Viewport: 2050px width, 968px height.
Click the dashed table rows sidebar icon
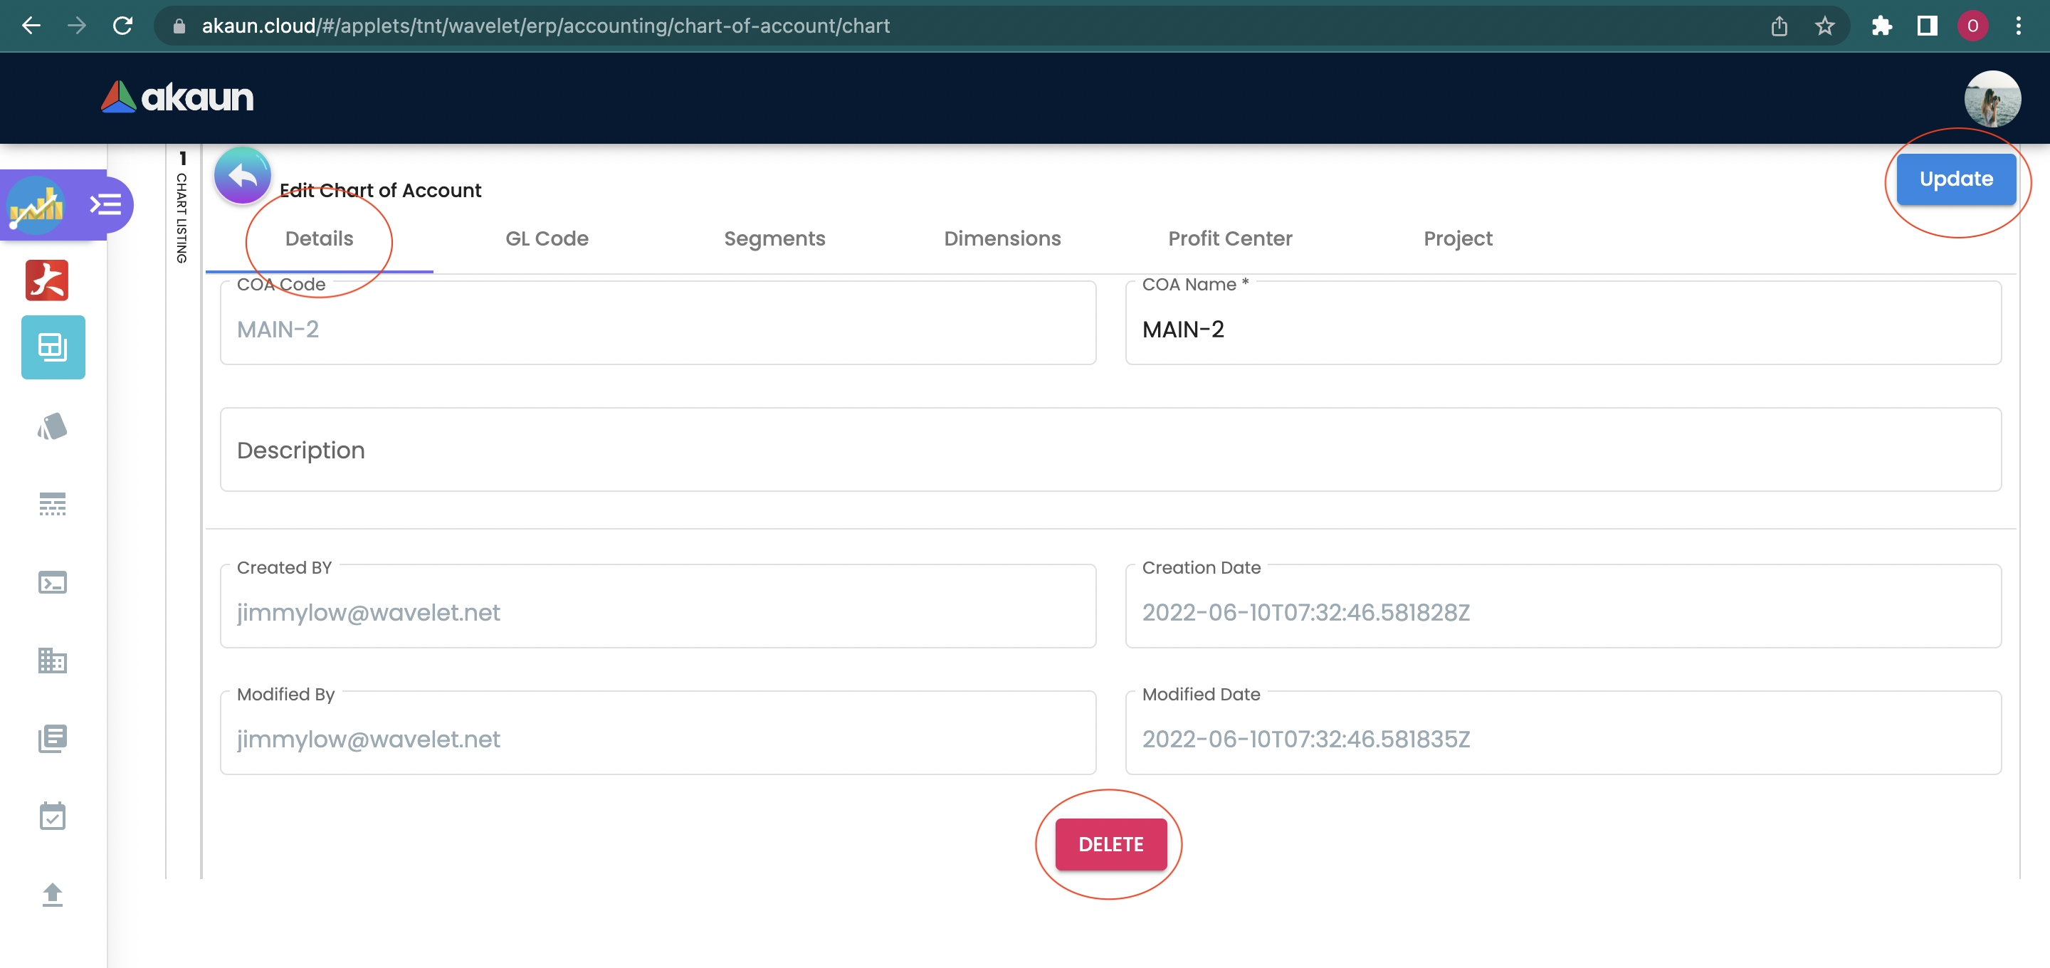coord(53,504)
